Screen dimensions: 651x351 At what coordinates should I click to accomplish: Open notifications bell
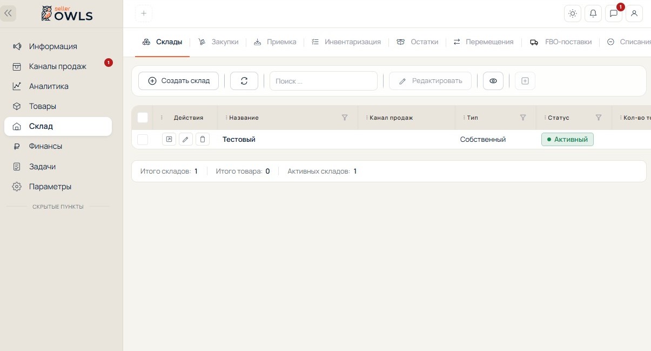(593, 13)
